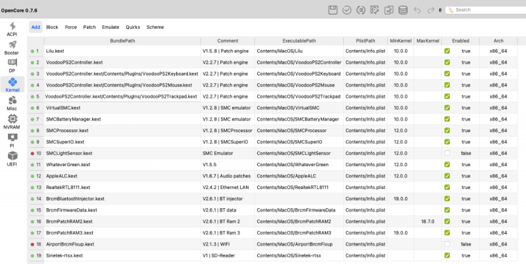Click the validate checkmark circle icon
Screen dimensions: 526x264
coord(347,10)
